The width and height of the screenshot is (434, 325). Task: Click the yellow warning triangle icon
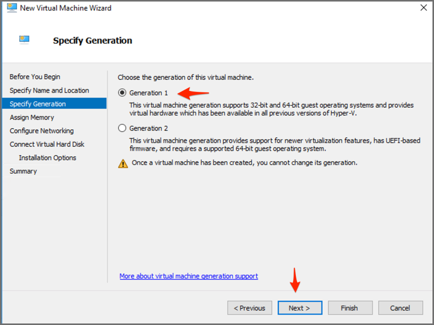pyautogui.click(x=123, y=164)
